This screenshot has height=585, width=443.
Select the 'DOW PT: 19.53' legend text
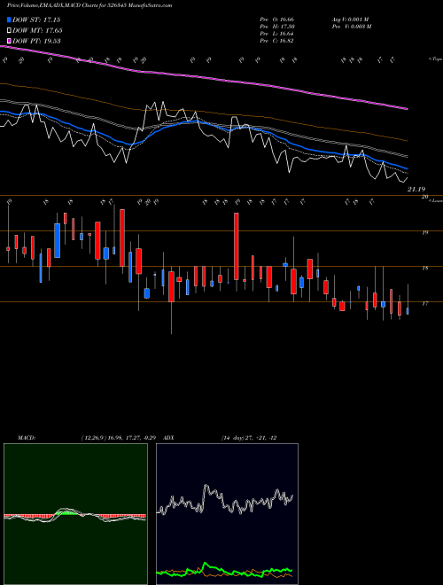(36, 41)
